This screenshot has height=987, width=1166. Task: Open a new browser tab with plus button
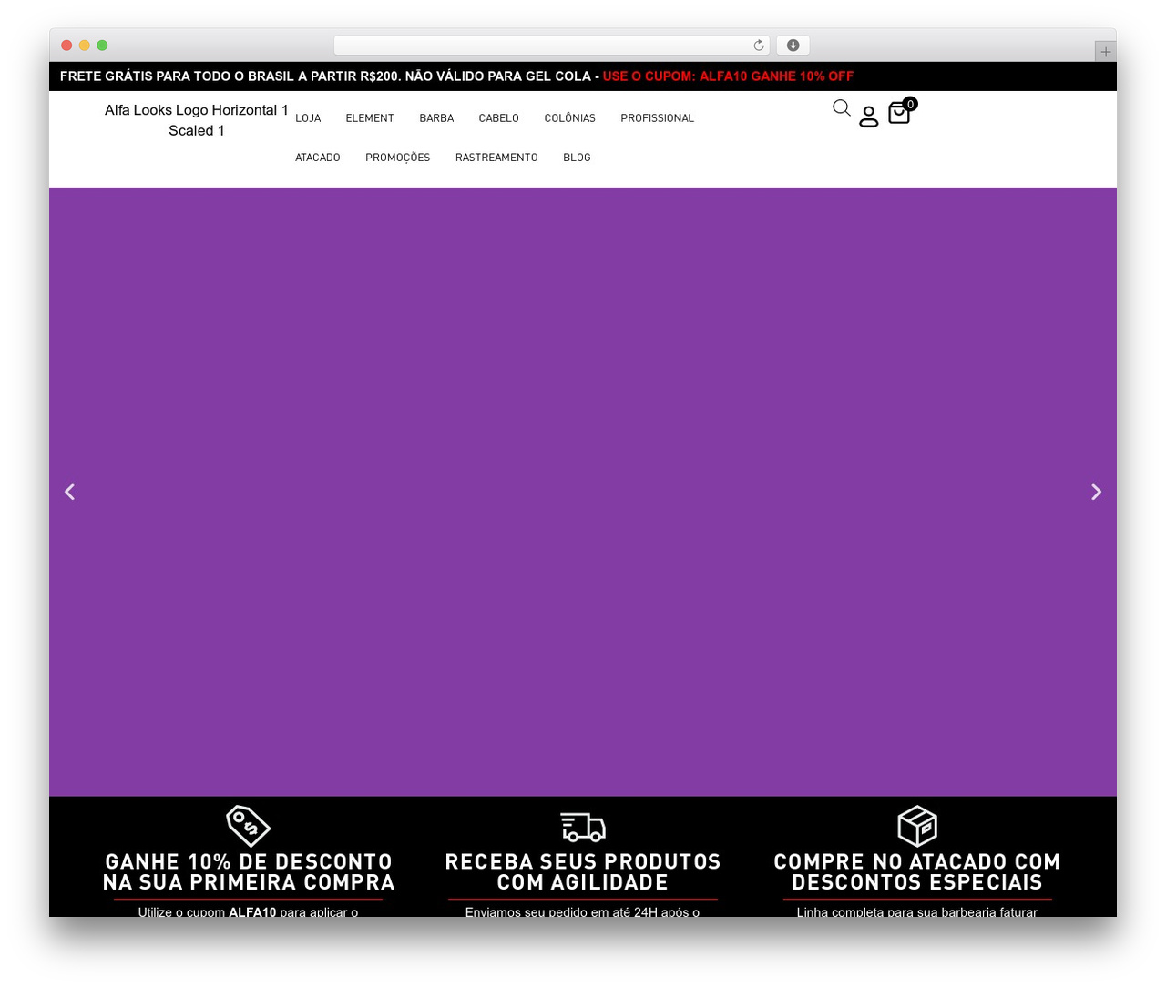coord(1105,52)
